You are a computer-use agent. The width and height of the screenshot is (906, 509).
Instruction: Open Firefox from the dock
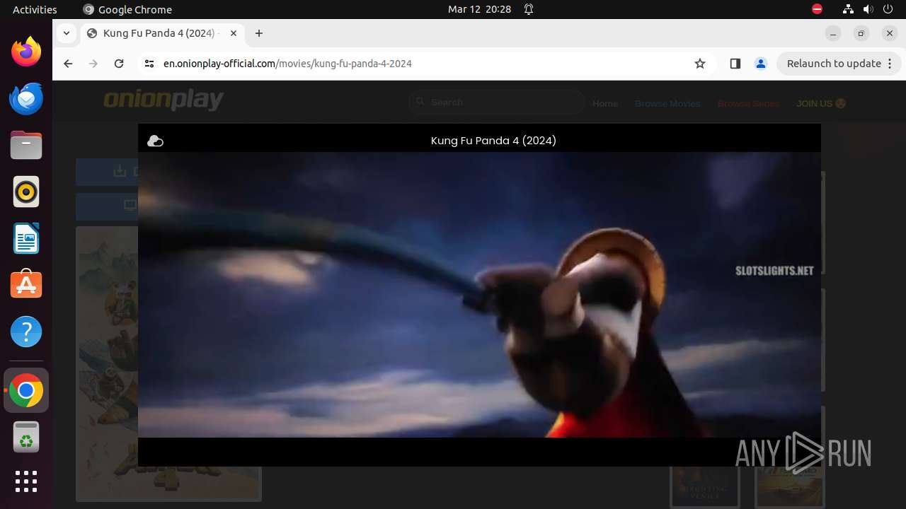(26, 52)
